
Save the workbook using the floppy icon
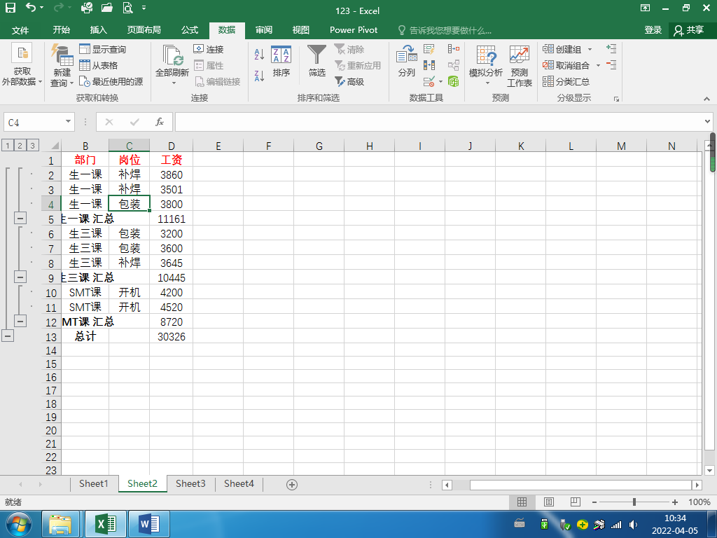[10, 8]
